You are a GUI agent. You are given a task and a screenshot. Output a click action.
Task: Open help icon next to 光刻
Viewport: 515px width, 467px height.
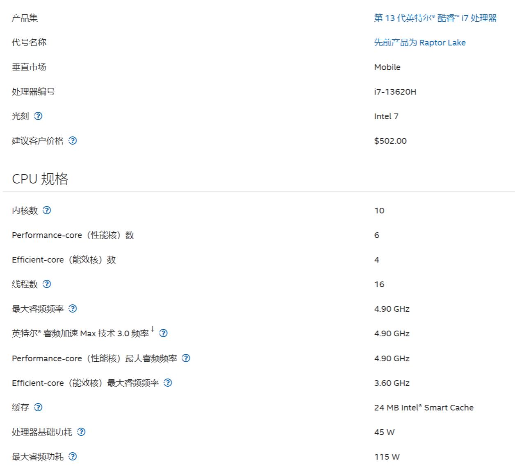(38, 116)
